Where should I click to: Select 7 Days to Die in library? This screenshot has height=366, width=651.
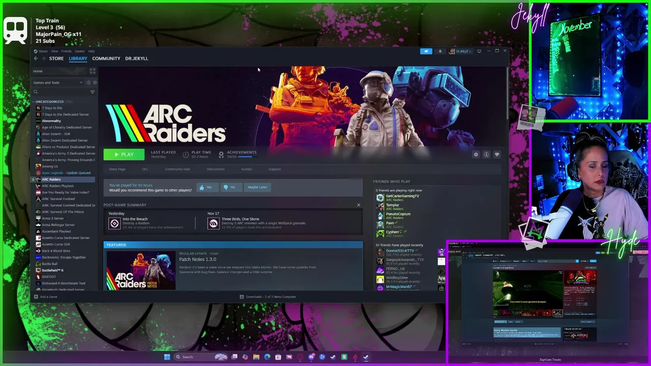[52, 108]
